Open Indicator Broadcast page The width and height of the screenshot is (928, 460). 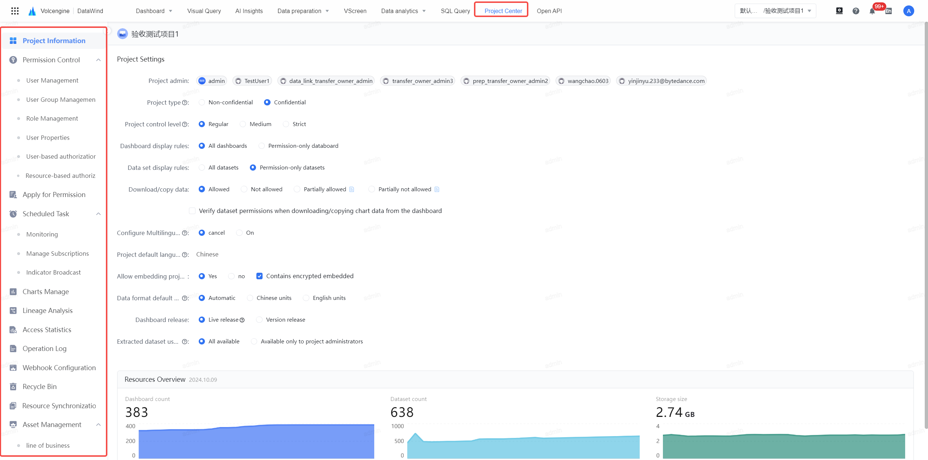54,272
